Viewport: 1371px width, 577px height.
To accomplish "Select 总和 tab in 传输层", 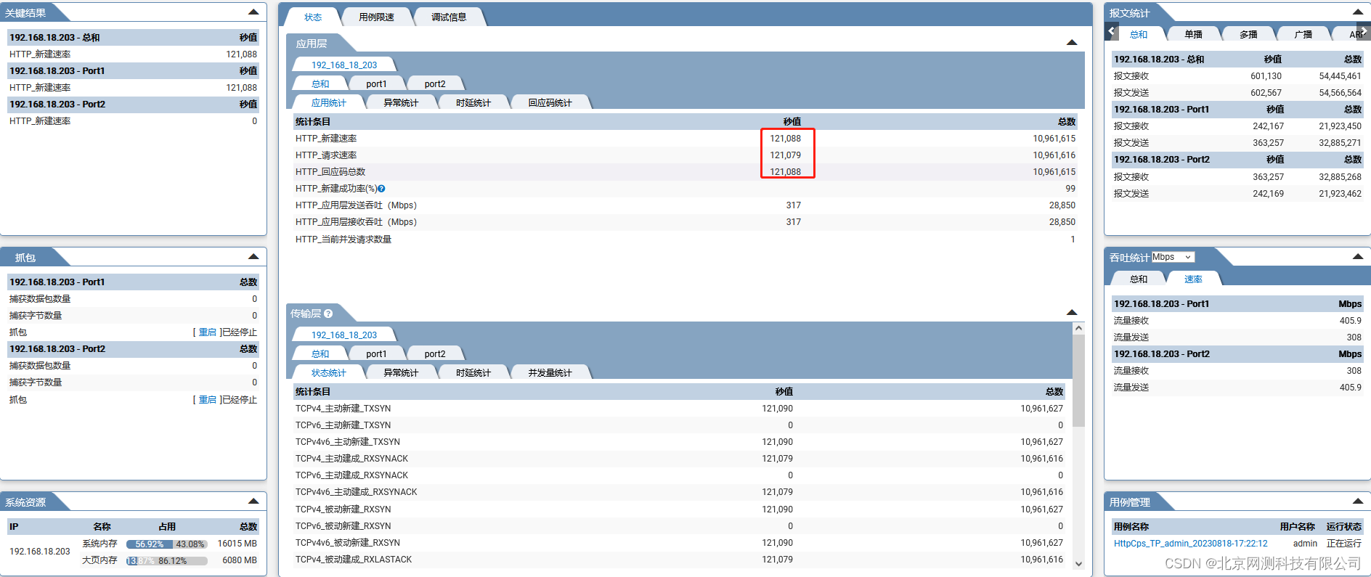I will click(320, 354).
